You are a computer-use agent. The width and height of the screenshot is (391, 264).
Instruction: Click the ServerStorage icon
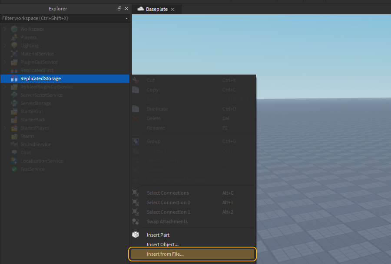pos(14,103)
